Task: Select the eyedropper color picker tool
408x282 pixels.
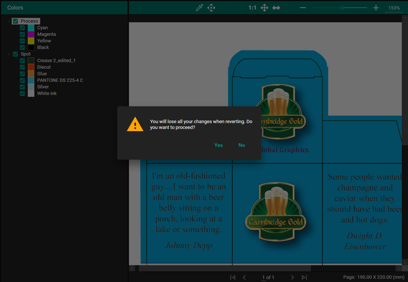Action: pyautogui.click(x=199, y=8)
